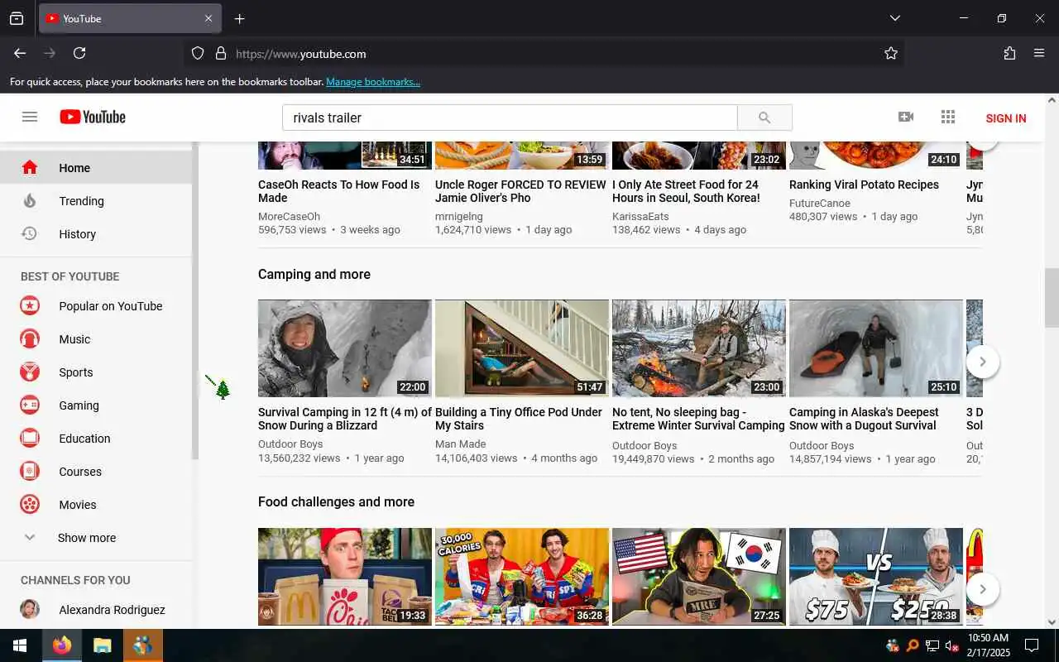Open Tiny Office Pod Under Stairs thumbnail
This screenshot has height=662, width=1059.
point(522,348)
